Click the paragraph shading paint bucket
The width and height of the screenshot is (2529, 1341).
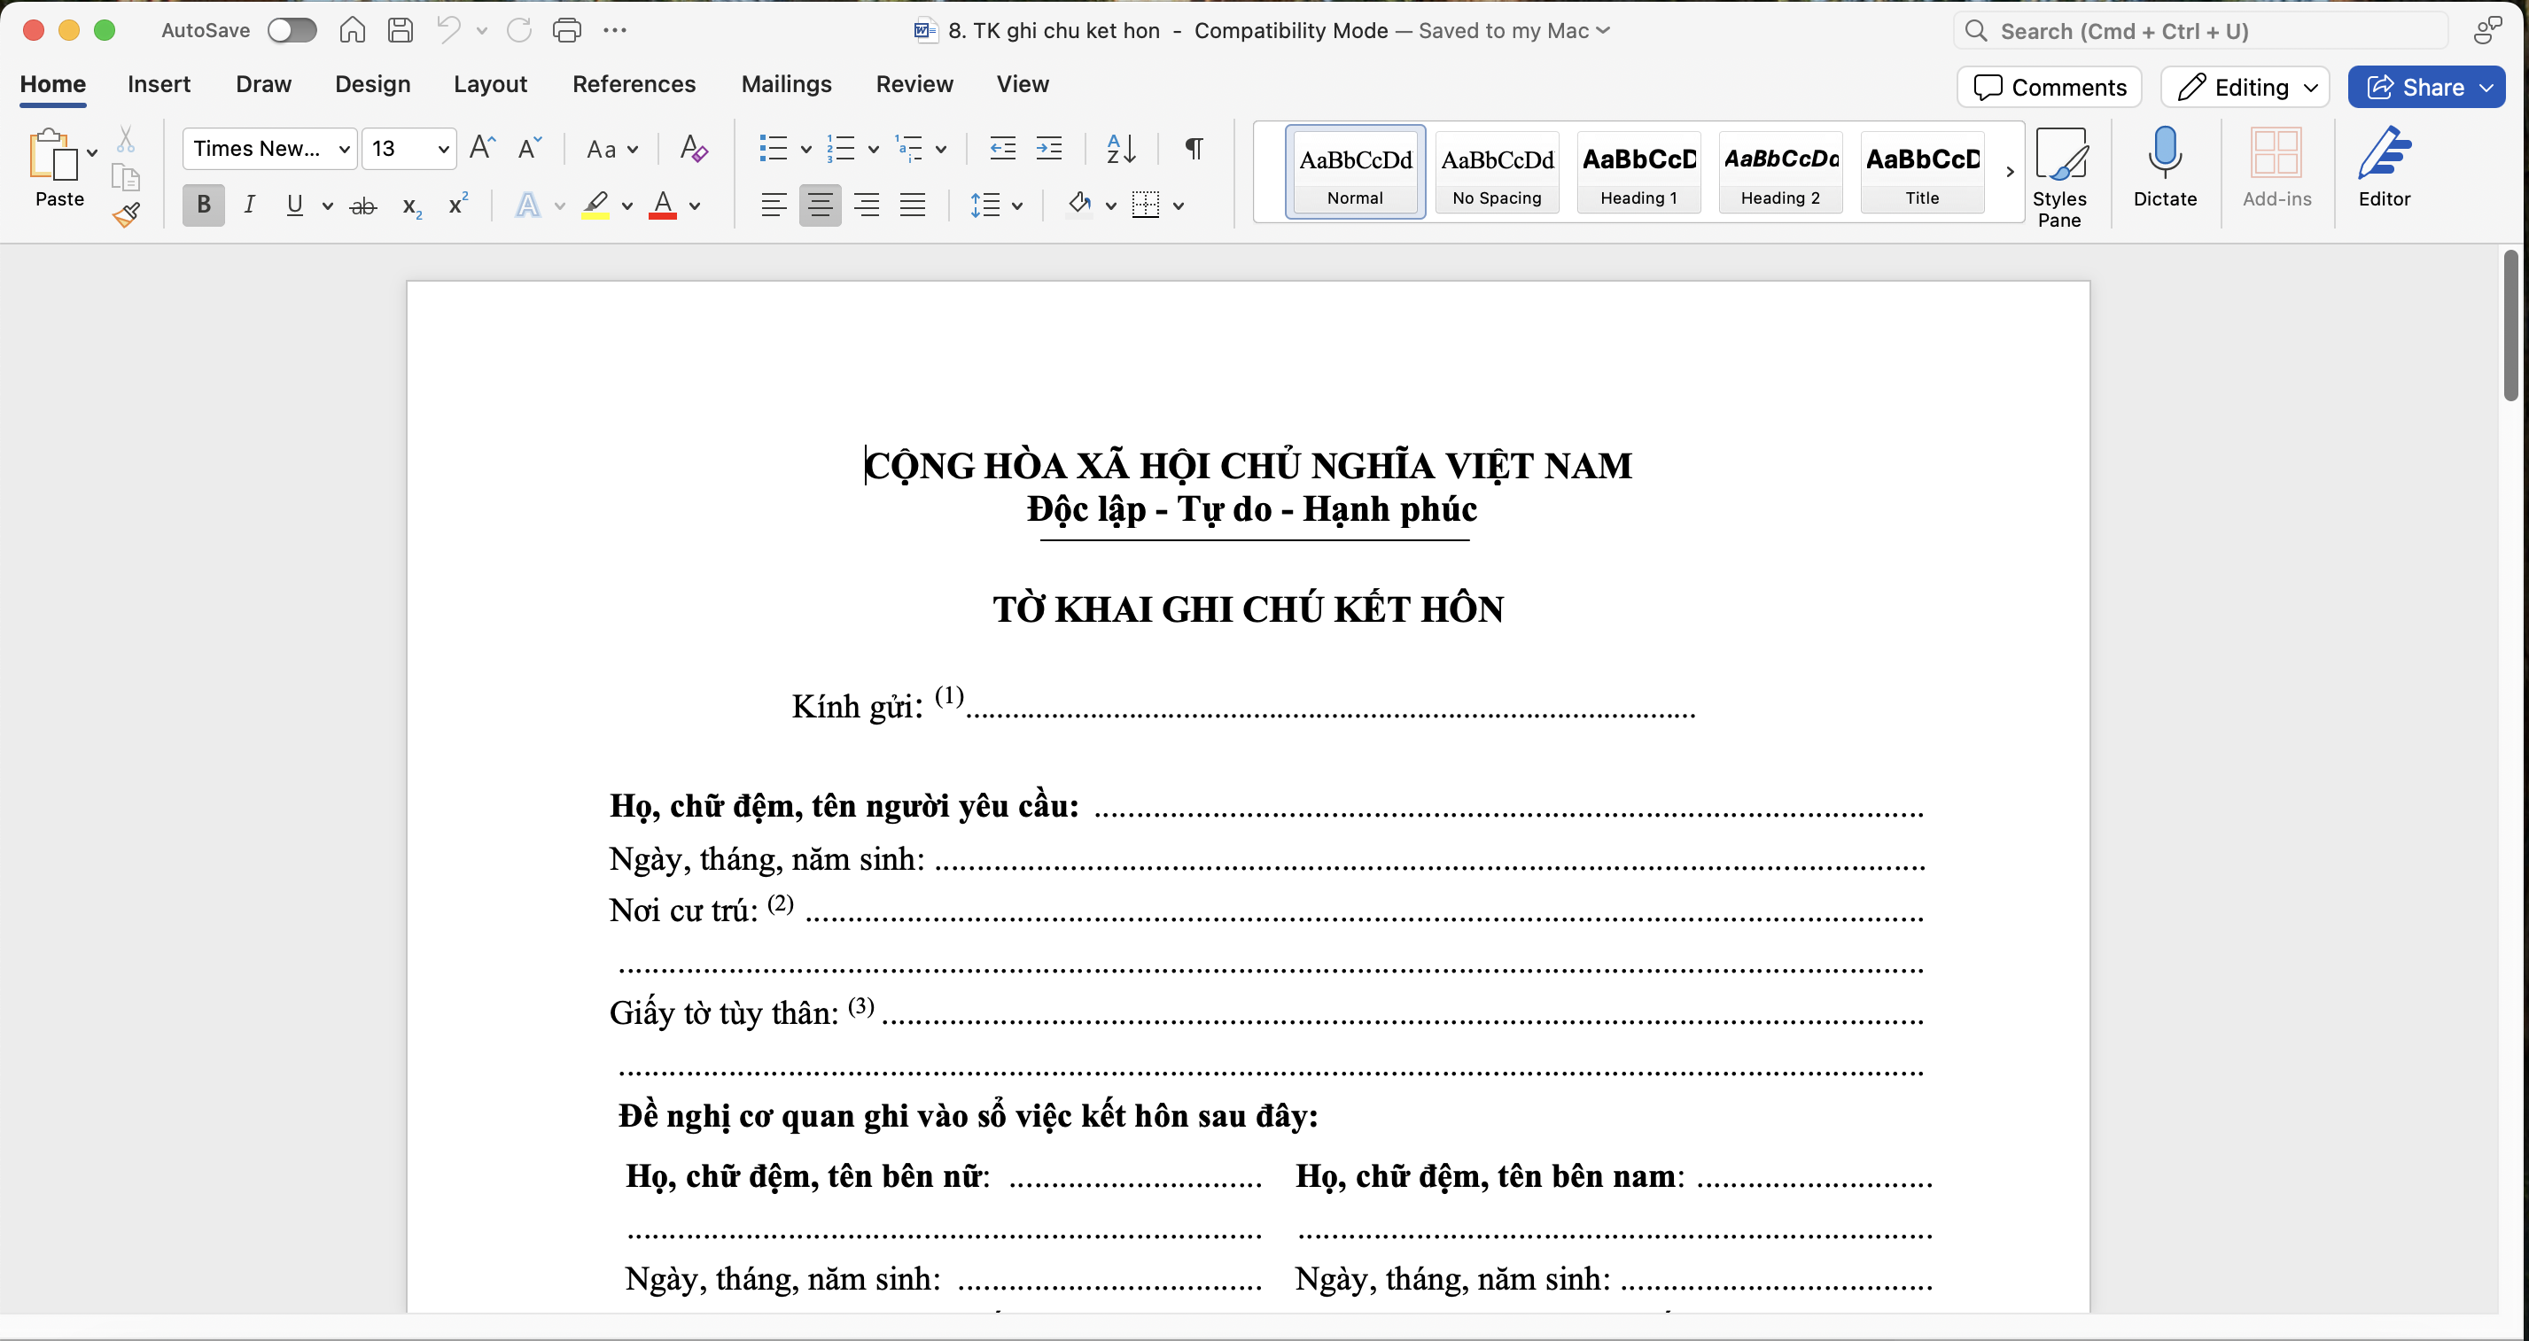tap(1080, 204)
